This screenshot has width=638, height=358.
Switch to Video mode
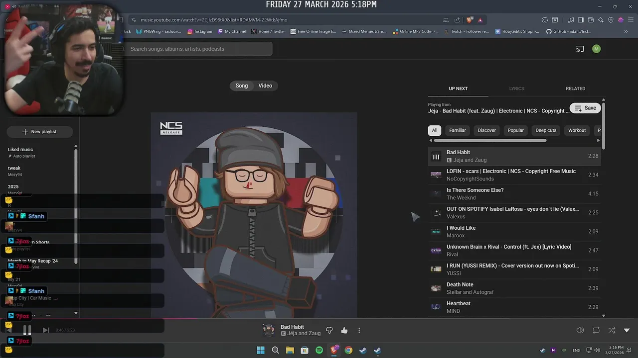click(265, 86)
